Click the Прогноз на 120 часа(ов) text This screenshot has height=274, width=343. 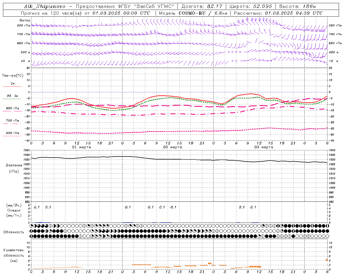pyautogui.click(x=51, y=13)
